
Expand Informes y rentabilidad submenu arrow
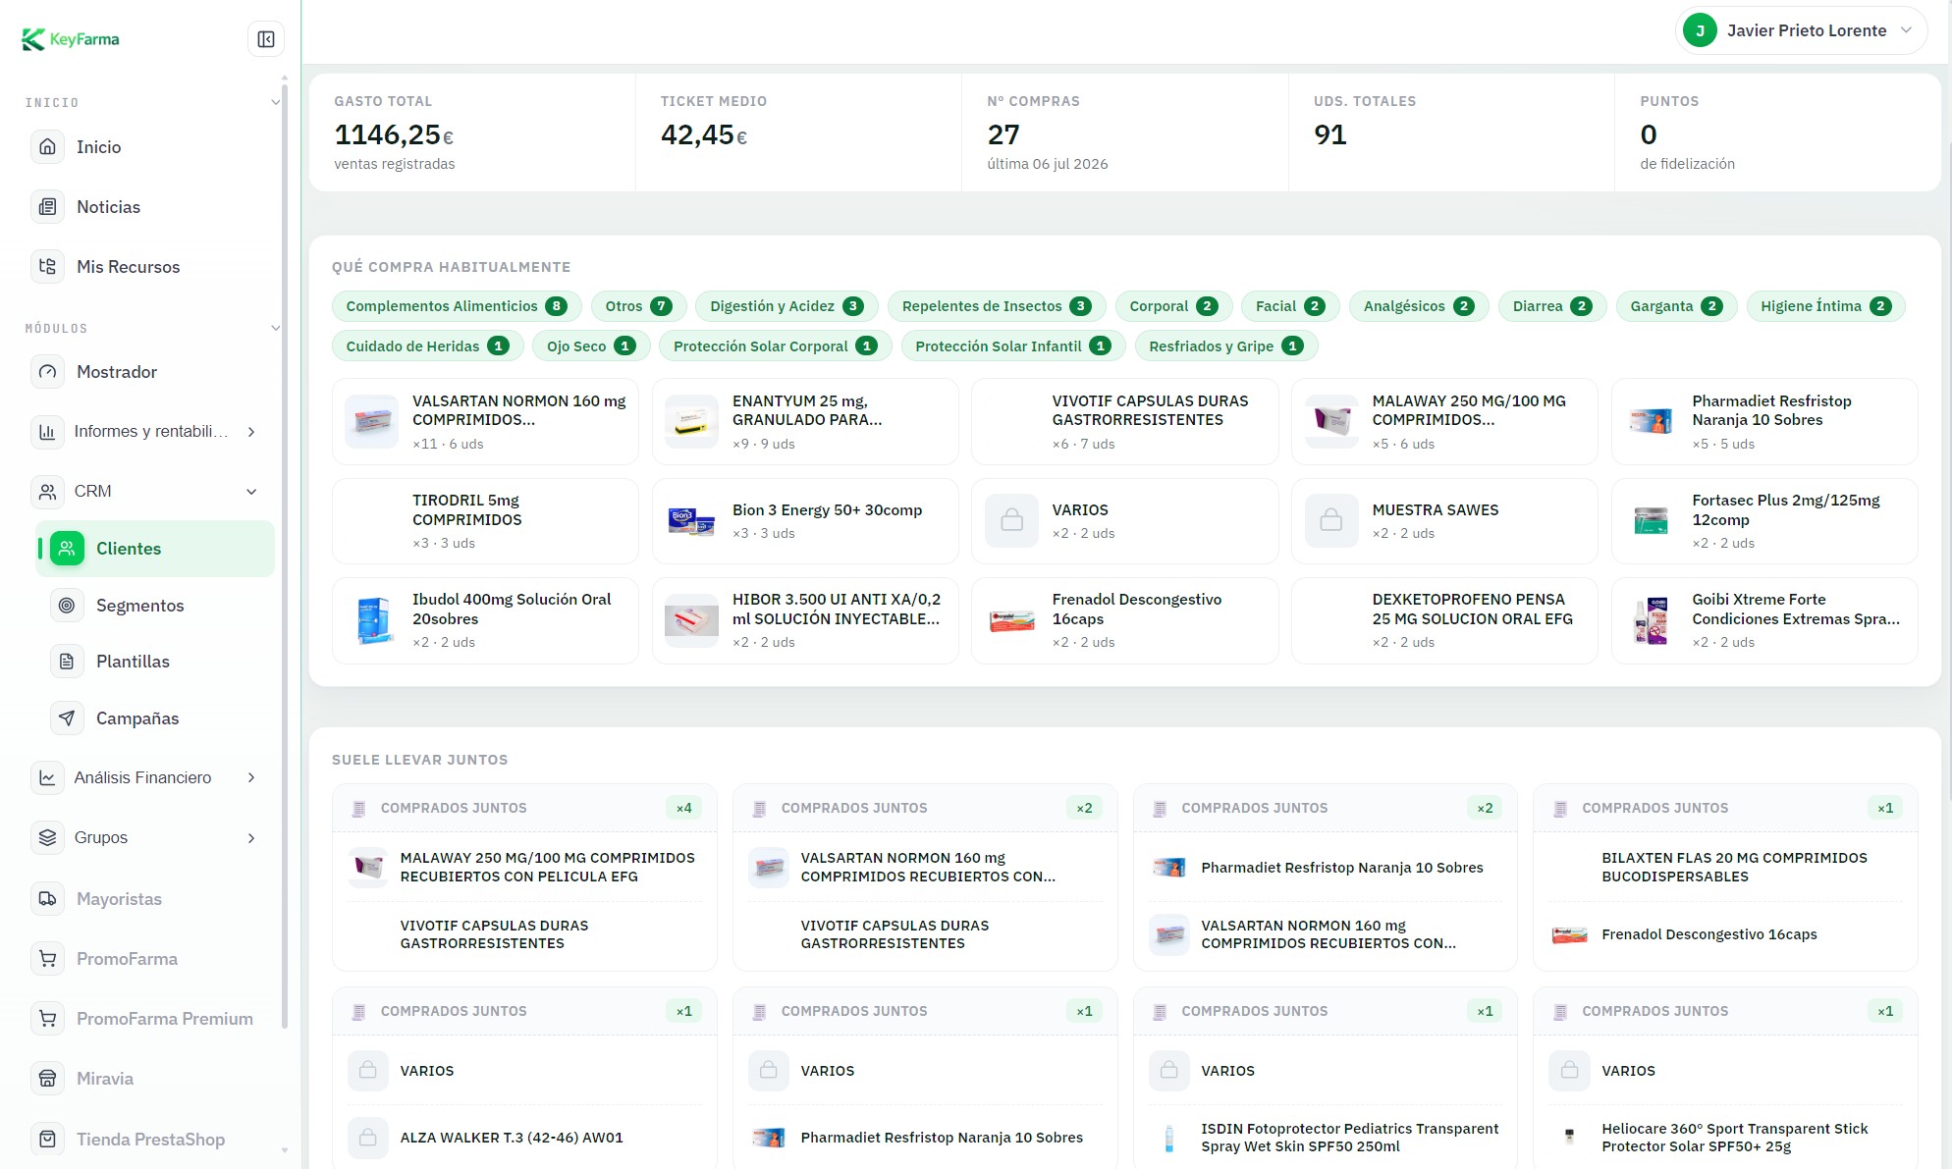[x=251, y=432]
